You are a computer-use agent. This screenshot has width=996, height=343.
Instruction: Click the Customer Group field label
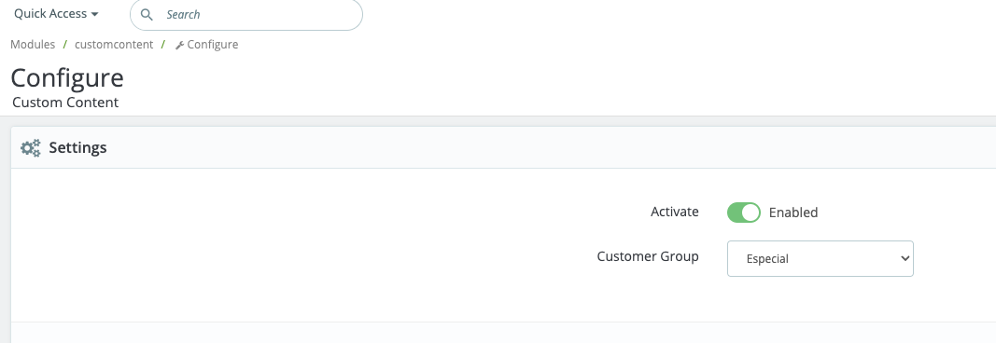[x=648, y=256]
